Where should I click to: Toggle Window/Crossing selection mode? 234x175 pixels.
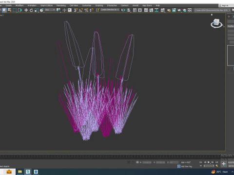point(20,10)
